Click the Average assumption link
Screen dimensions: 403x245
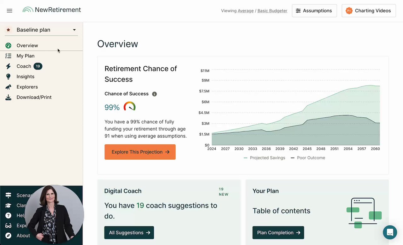[x=246, y=11]
